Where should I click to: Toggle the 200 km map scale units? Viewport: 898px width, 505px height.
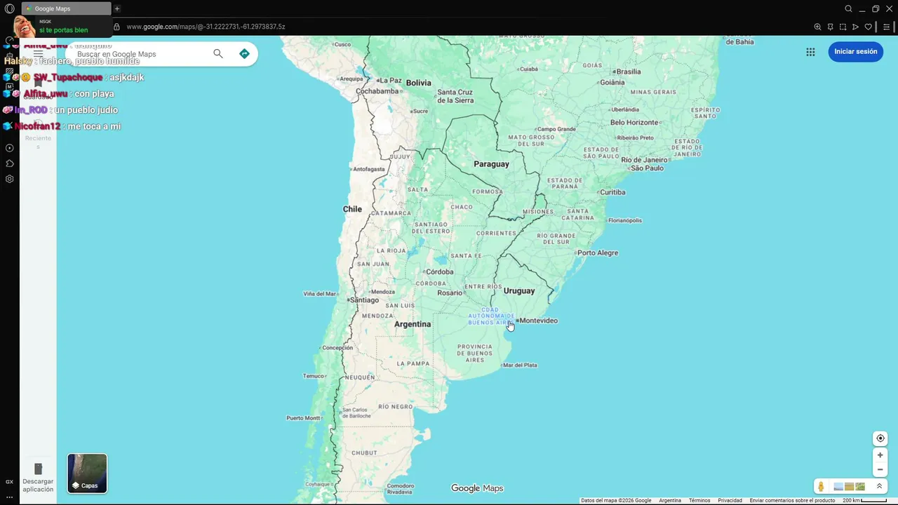(864, 500)
